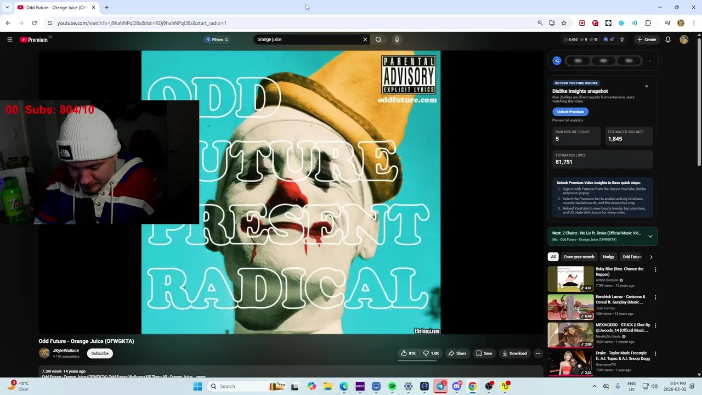
Task: Share the Orange Juice video
Action: point(457,353)
